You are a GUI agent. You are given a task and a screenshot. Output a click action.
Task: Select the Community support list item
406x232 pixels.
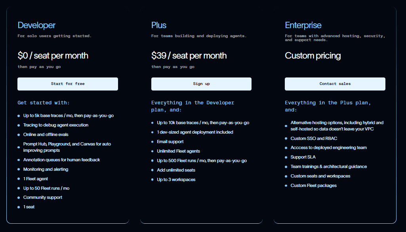pos(42,197)
